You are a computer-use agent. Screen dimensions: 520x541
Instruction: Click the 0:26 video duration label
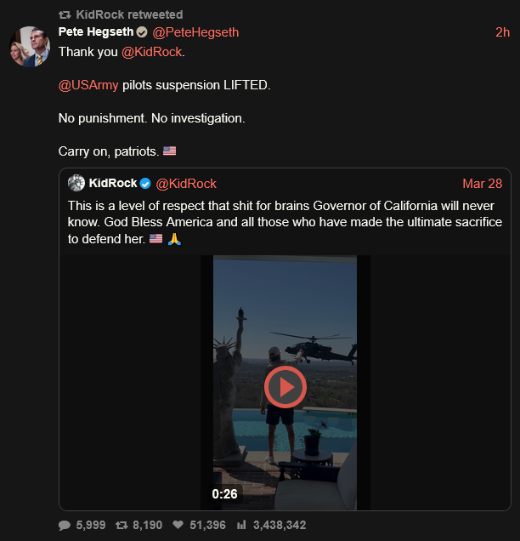pyautogui.click(x=224, y=493)
